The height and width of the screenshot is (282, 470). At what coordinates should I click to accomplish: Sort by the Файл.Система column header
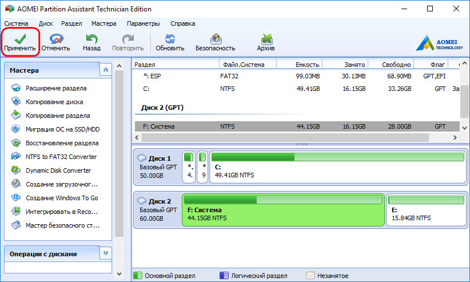tap(248, 65)
